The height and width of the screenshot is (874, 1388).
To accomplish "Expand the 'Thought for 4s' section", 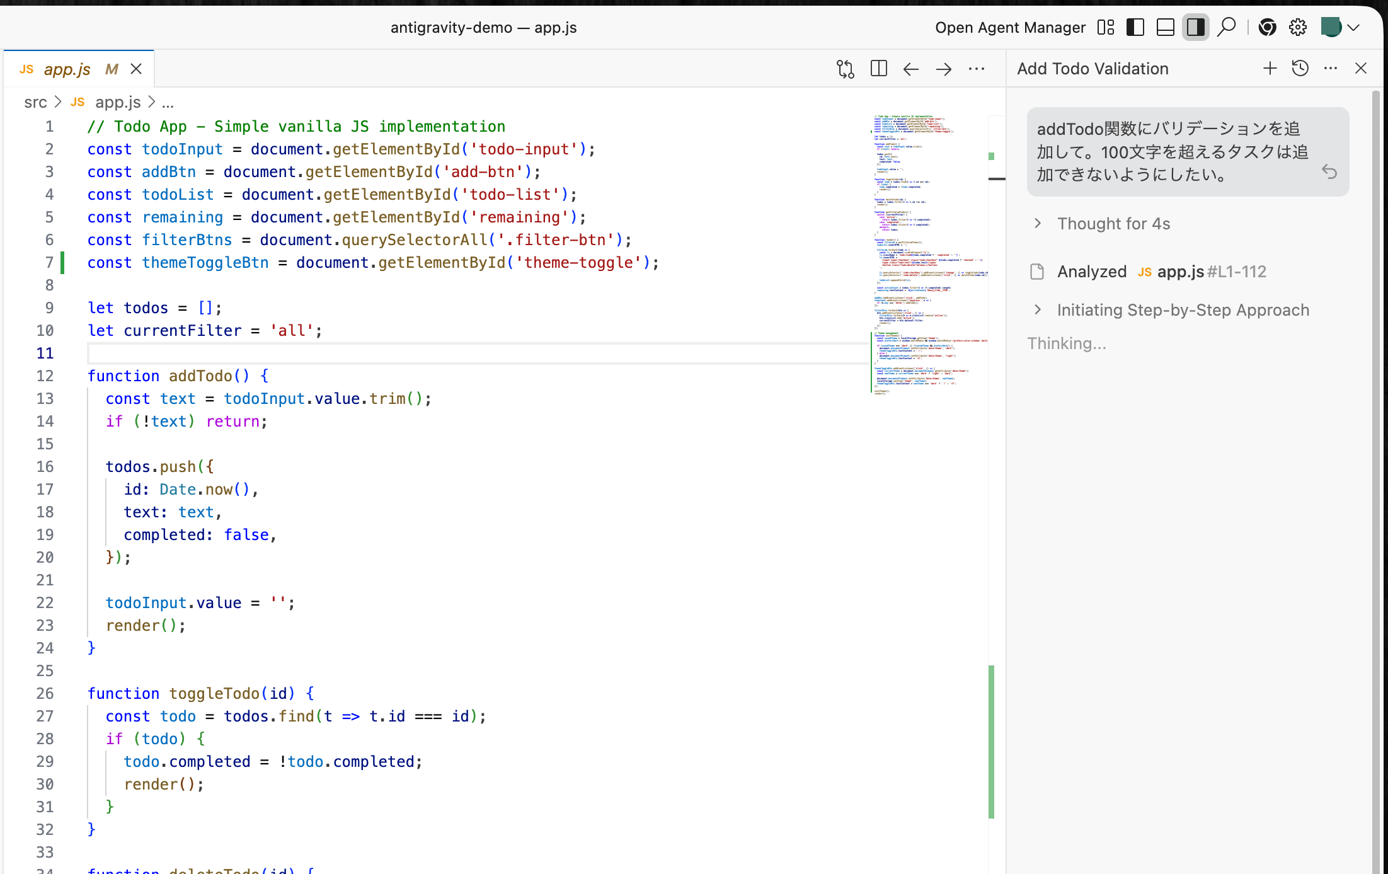I will pos(1113,224).
